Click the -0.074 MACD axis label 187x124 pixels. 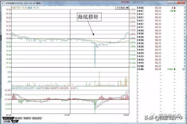pyautogui.click(x=8, y=109)
